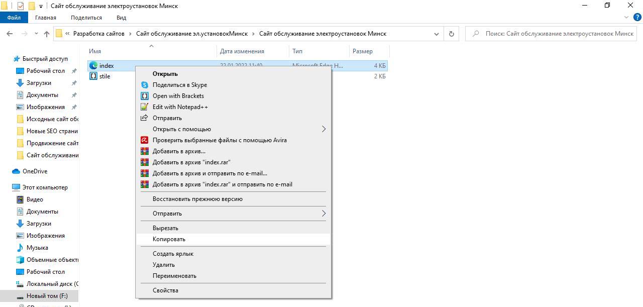Click the Edge icon of index file
Viewport: 643px width, 307px height.
(93, 66)
